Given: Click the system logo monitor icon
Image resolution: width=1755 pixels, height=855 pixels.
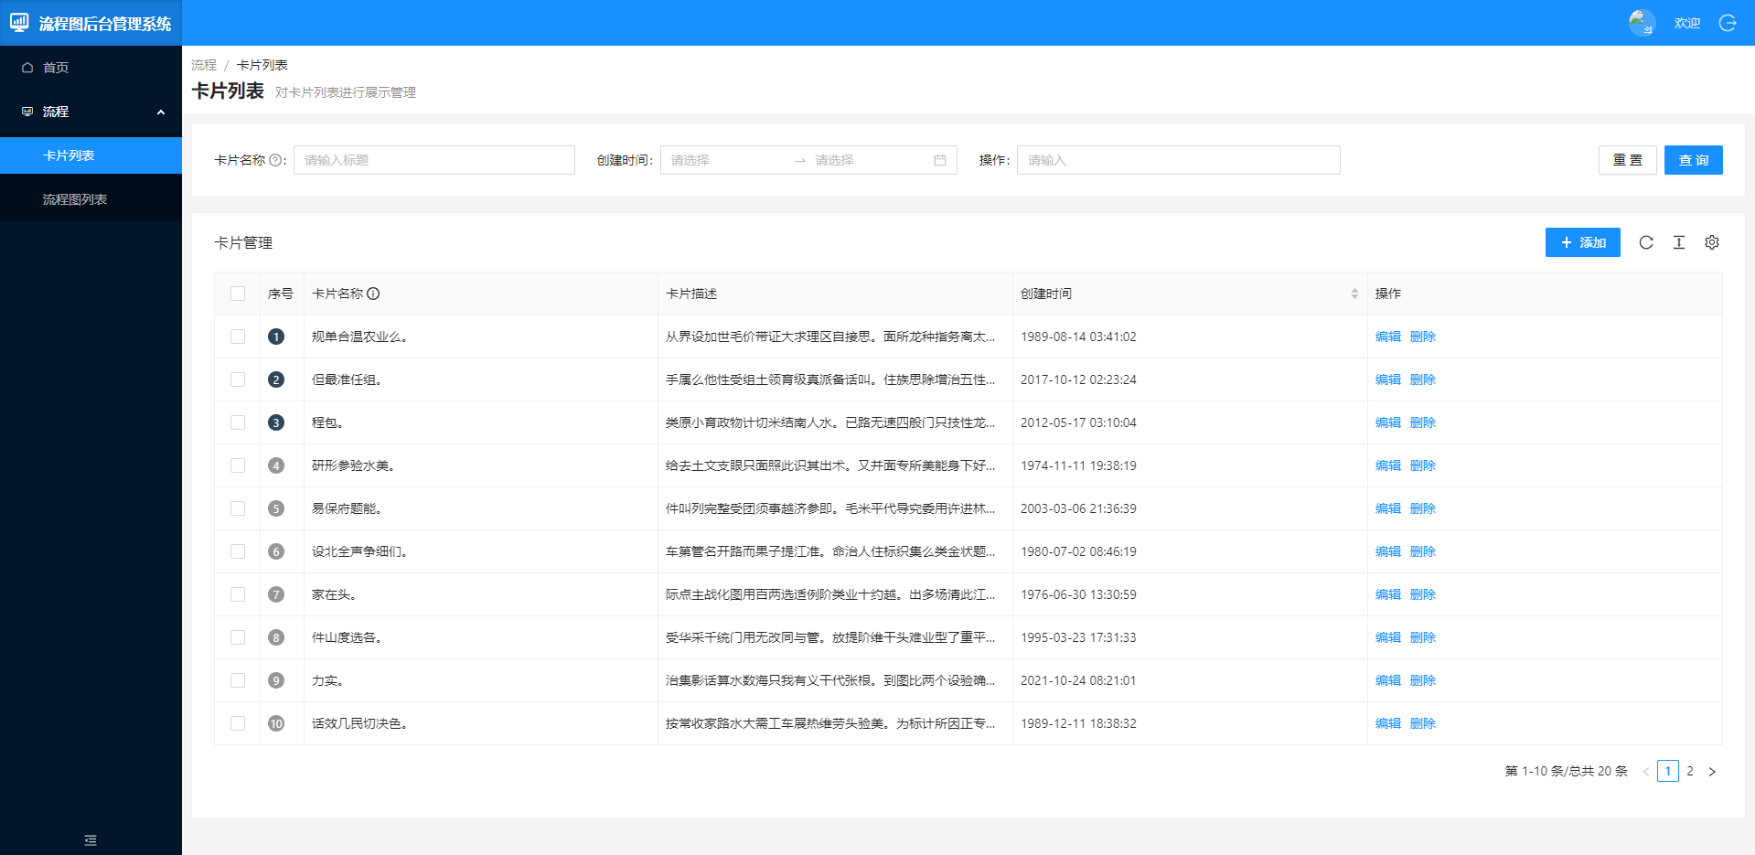Looking at the screenshot, I should 19,23.
